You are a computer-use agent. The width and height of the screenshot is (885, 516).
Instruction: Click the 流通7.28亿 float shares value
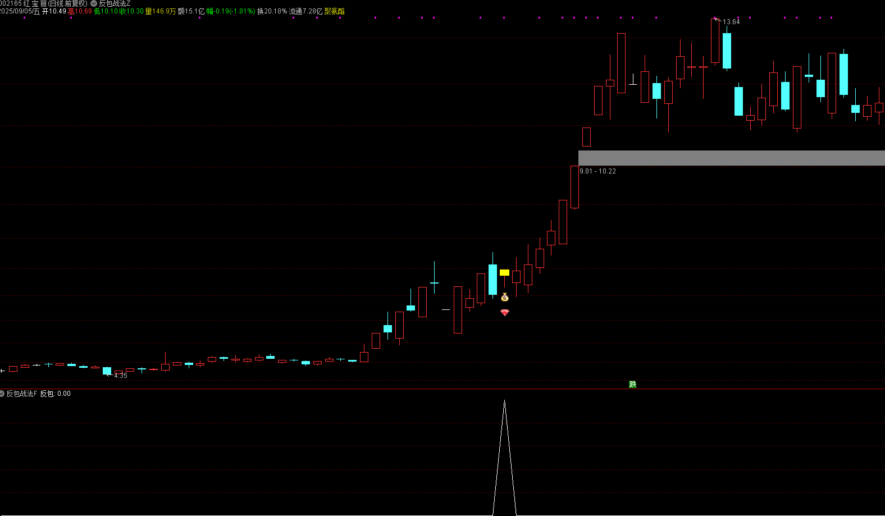[305, 11]
